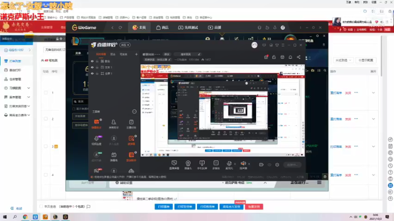Add a 多媒体 media source

click(216, 165)
